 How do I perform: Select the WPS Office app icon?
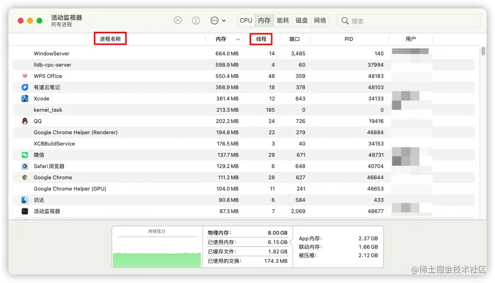pos(25,76)
